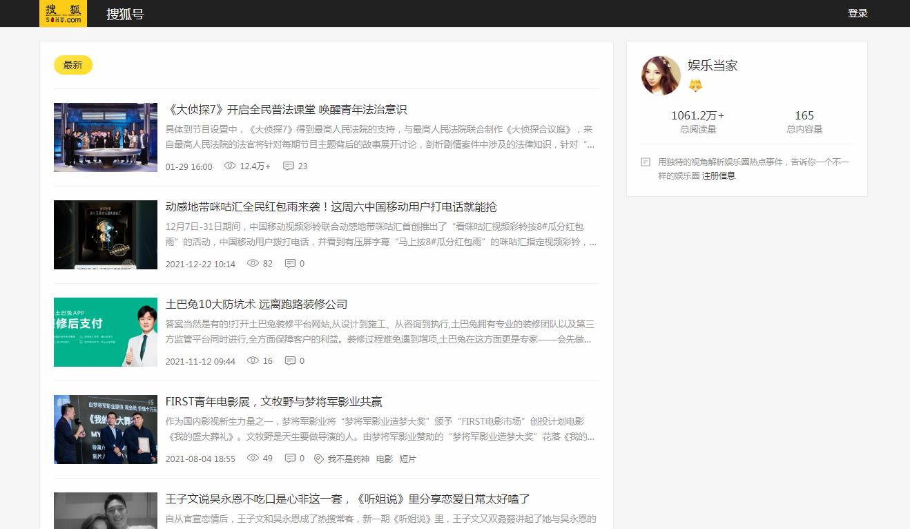910x529 pixels.
Task: Click the 总内容量 label
Action: point(804,129)
